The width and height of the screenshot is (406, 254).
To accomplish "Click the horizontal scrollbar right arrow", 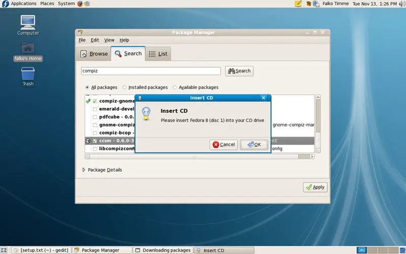I will pyautogui.click(x=312, y=156).
